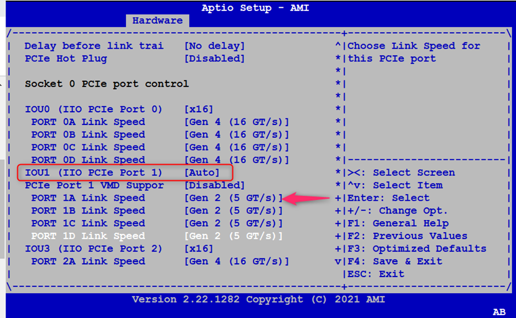
Task: Change PORT 0C Link Speed Gen 4 value
Action: click(x=236, y=148)
